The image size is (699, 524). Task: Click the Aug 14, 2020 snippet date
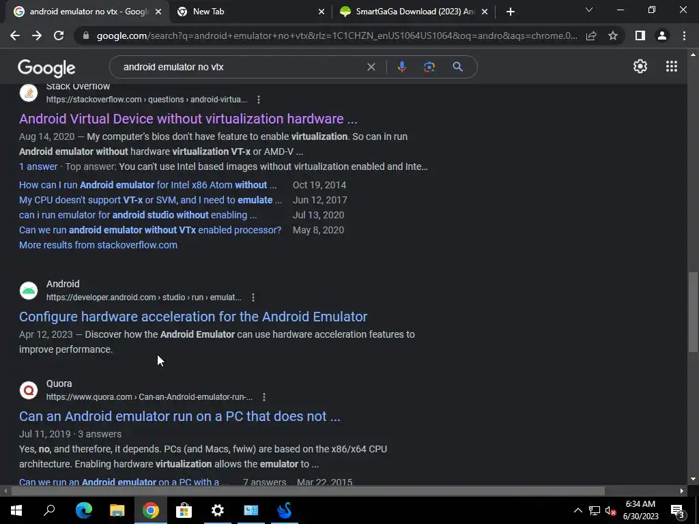[x=47, y=136]
